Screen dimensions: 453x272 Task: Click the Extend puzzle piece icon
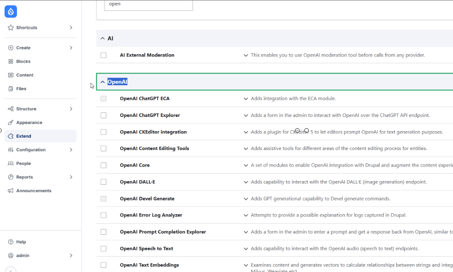11,136
